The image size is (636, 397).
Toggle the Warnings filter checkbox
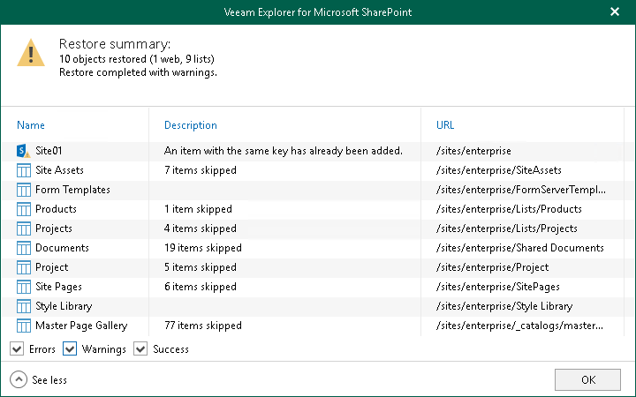[x=70, y=349]
